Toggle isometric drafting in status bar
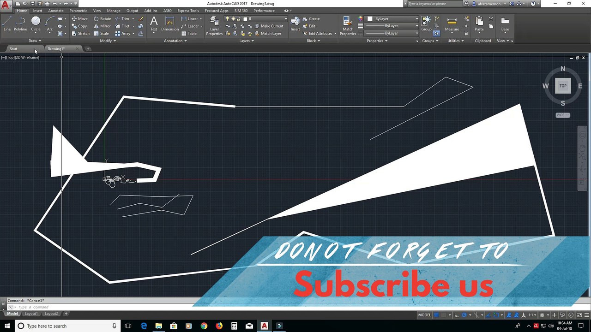Viewport: 591px width, 332px height. tap(476, 315)
